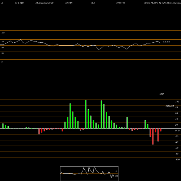Click the 70 level label on RSI axis

[x=3, y=42]
